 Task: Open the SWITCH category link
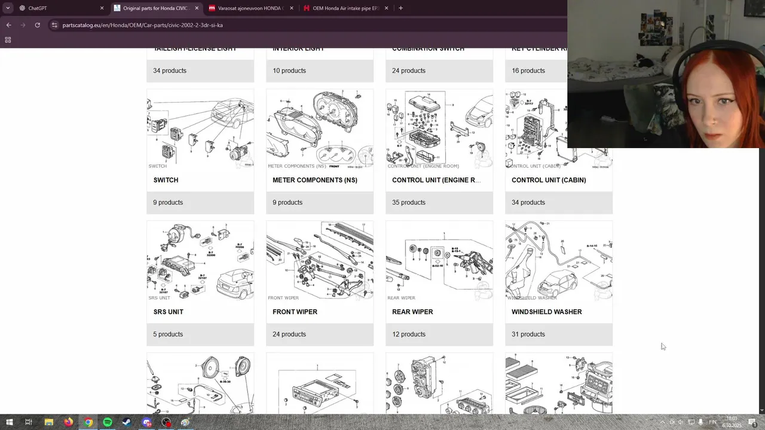click(166, 180)
